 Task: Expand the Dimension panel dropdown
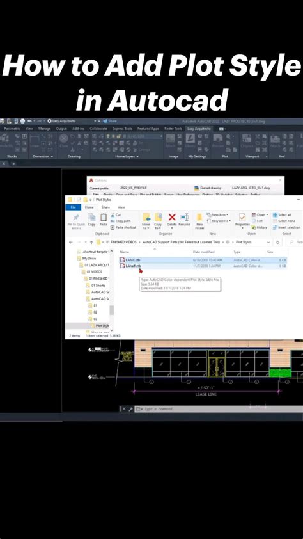pos(52,156)
